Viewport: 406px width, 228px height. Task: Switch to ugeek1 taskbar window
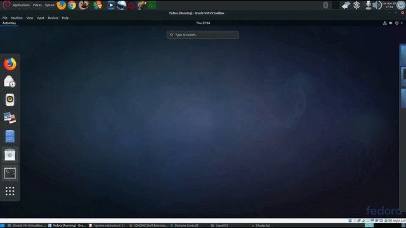(219, 225)
